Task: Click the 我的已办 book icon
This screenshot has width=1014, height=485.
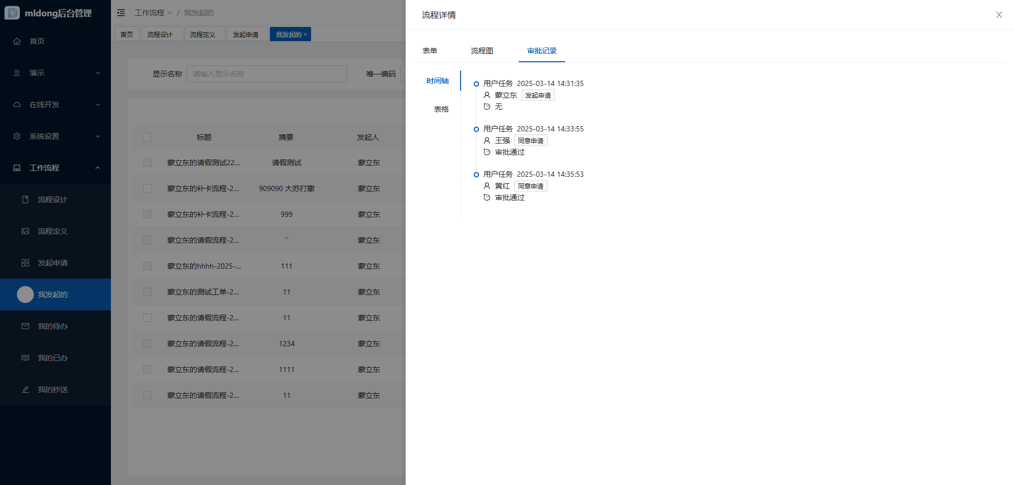Action: [25, 358]
